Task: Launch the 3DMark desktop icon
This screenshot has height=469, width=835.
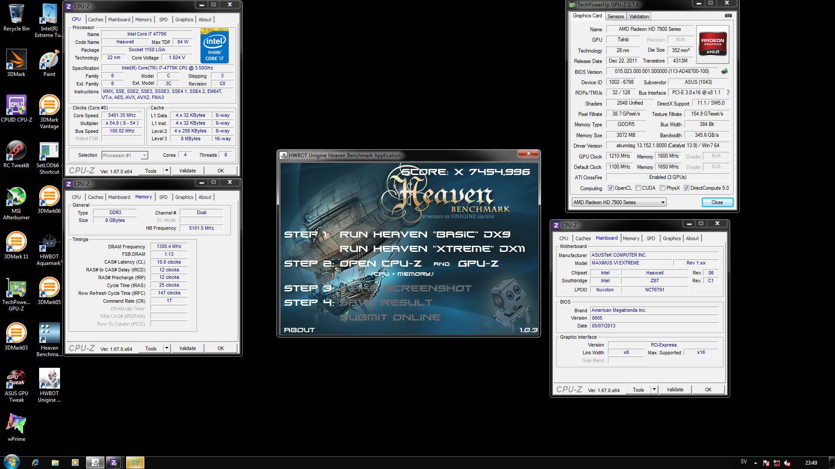Action: pos(17,63)
